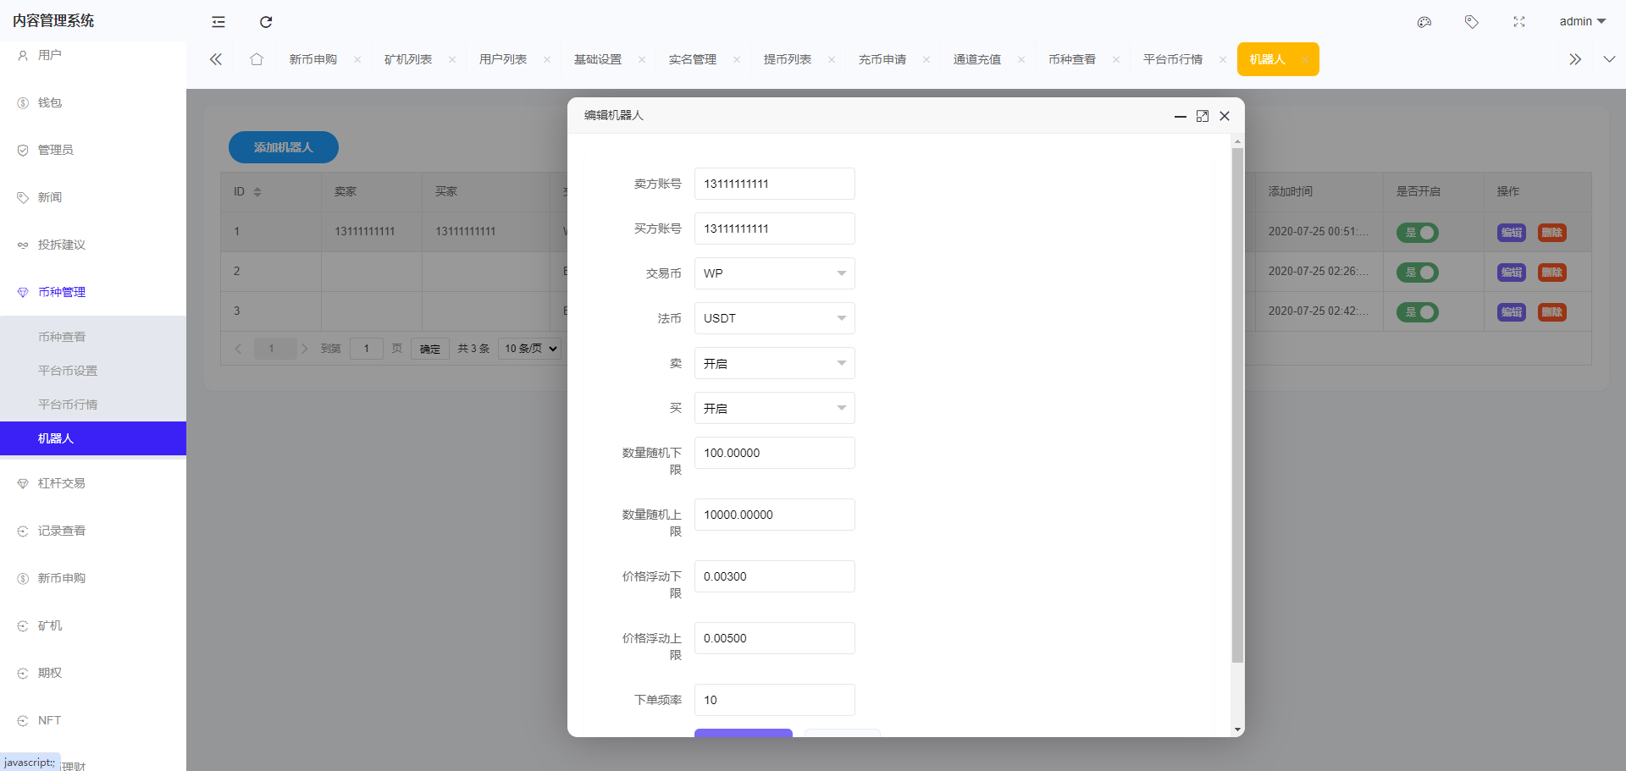
Task: Open the tab list with the down-arrow icon
Action: (x=1607, y=59)
